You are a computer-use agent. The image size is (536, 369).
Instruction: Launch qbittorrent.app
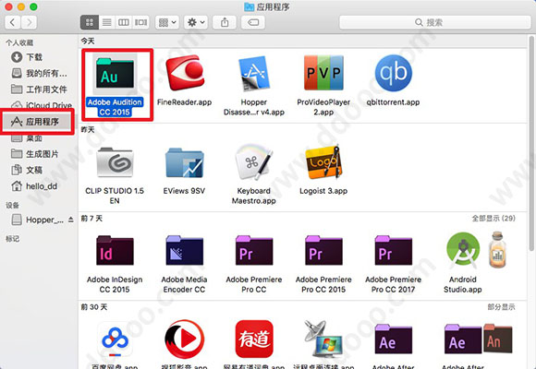pos(393,73)
